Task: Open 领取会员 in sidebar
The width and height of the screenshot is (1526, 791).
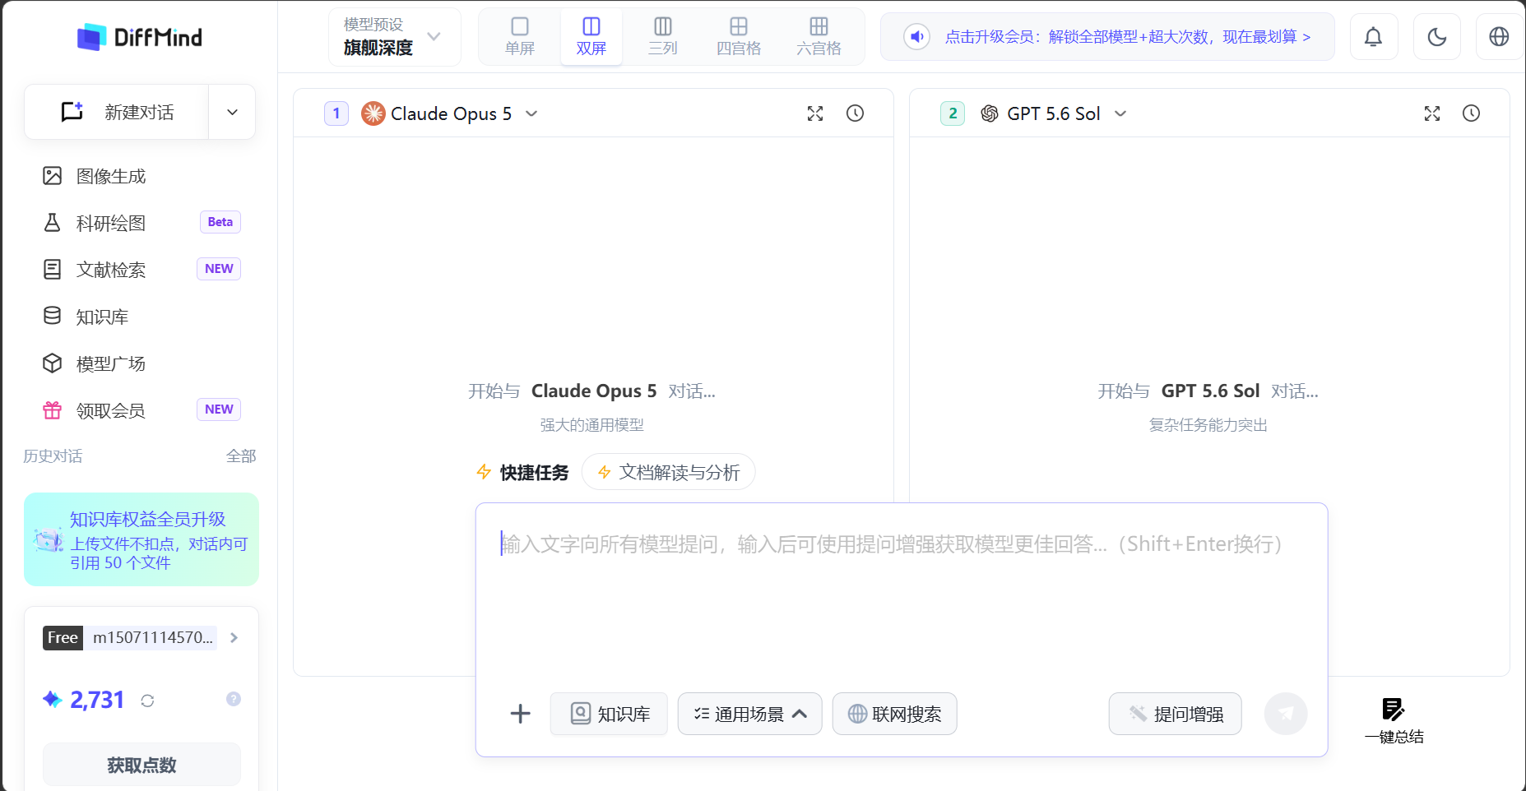Action: point(140,410)
